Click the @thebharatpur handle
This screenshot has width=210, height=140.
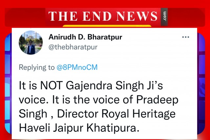point(73,47)
